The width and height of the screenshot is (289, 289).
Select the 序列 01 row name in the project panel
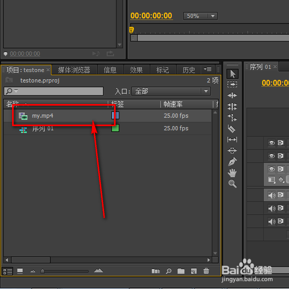tap(43, 128)
